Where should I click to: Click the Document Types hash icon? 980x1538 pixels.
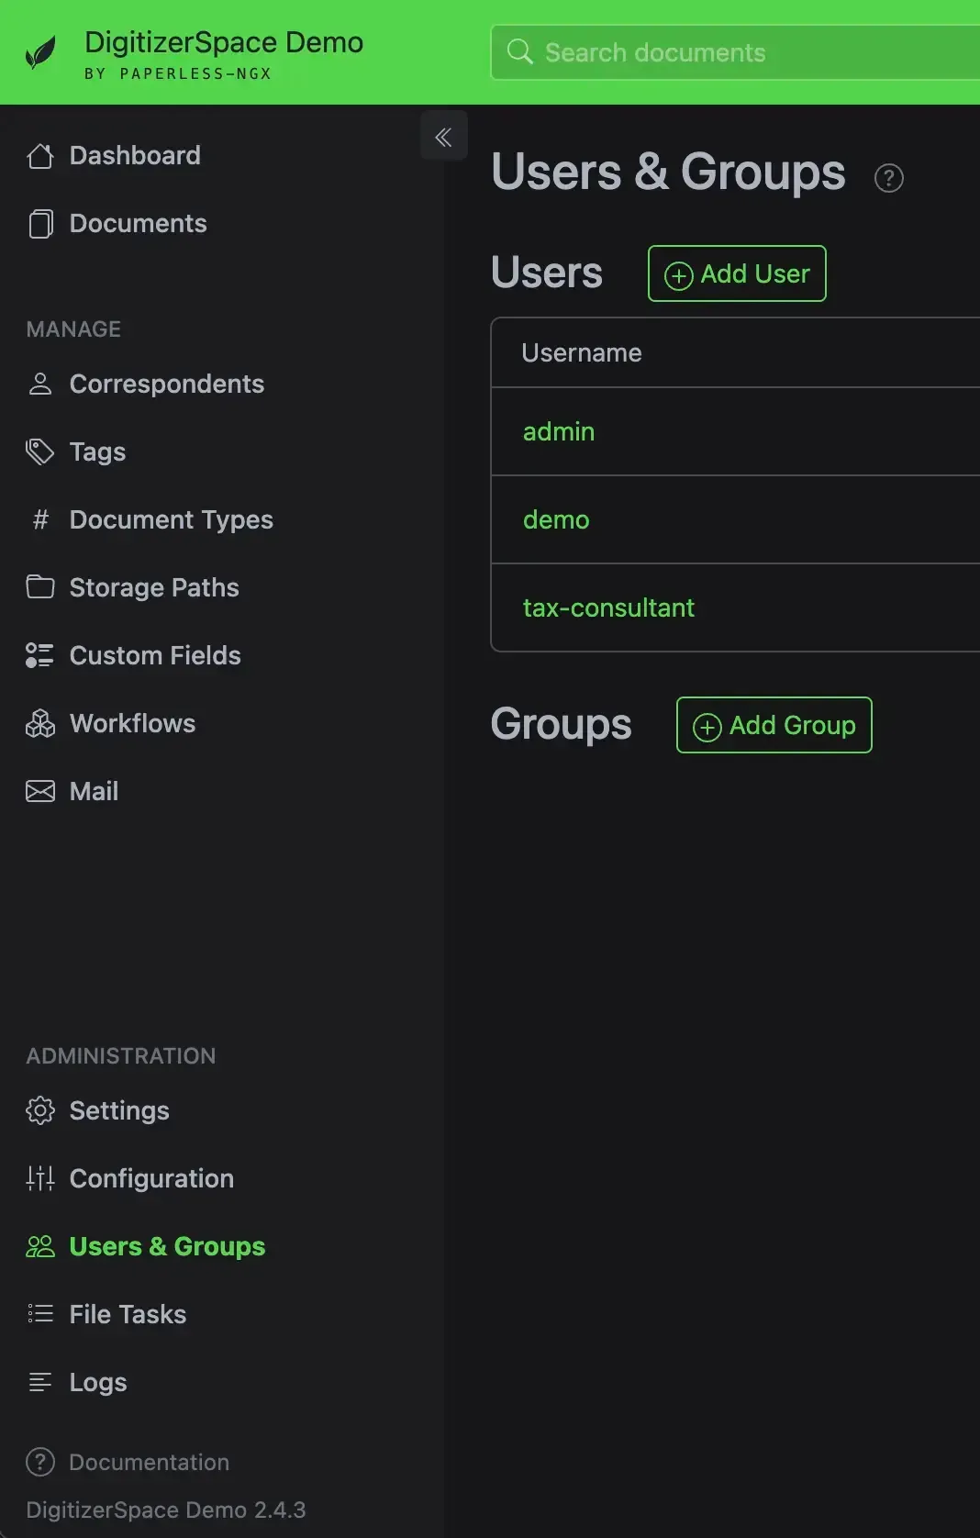[40, 519]
